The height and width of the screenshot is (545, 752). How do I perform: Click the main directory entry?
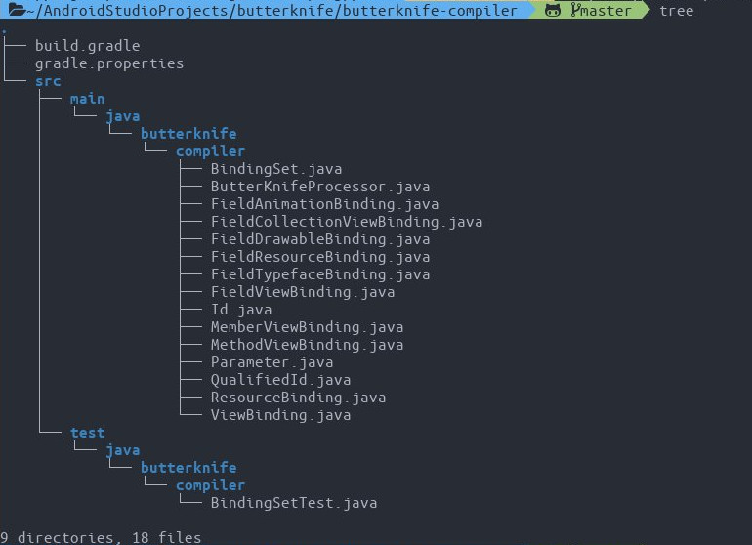point(87,99)
